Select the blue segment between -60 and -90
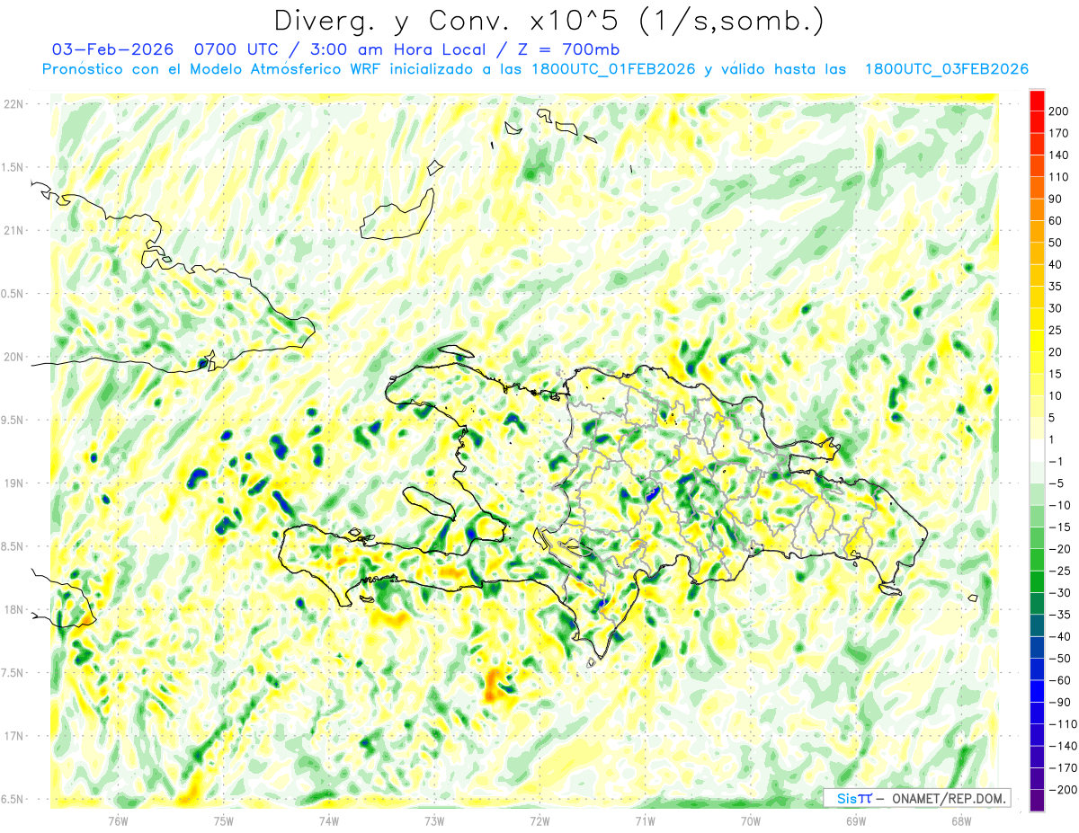 (x=1037, y=691)
